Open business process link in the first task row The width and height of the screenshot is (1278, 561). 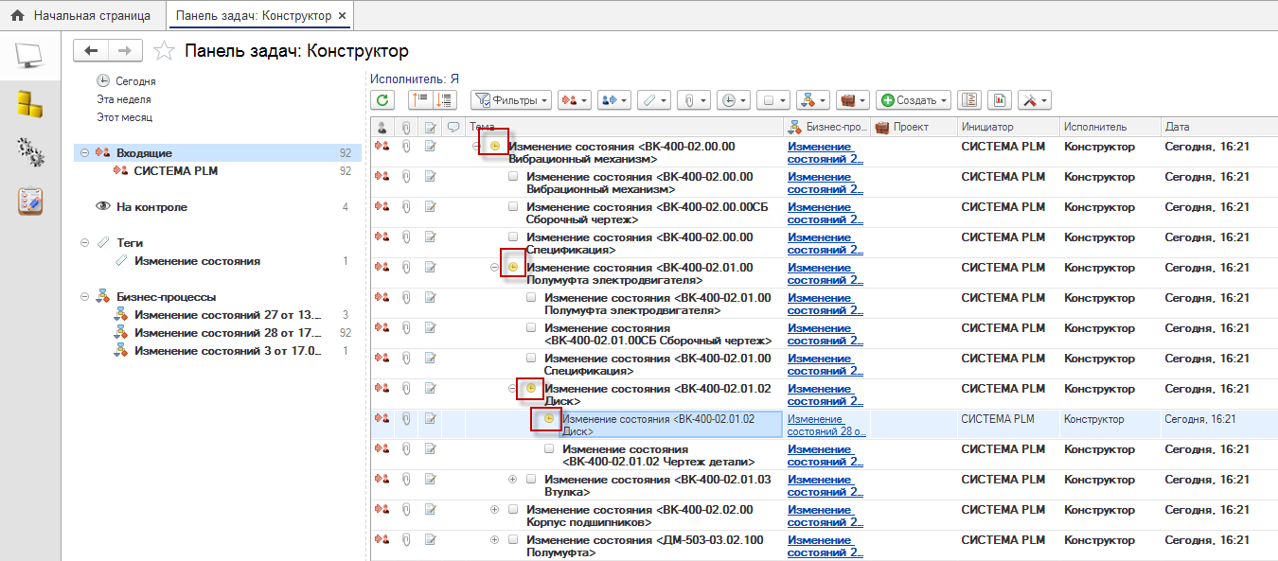pos(820,153)
